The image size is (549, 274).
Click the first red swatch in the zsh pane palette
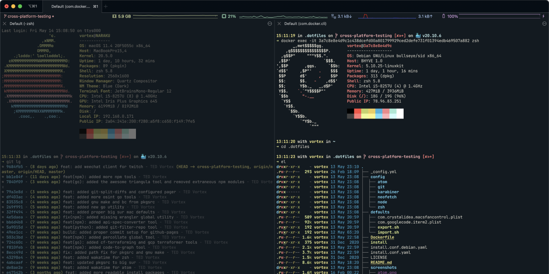pyautogui.click(x=90, y=131)
